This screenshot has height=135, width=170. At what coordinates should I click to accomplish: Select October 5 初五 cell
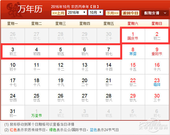click(x=61, y=51)
